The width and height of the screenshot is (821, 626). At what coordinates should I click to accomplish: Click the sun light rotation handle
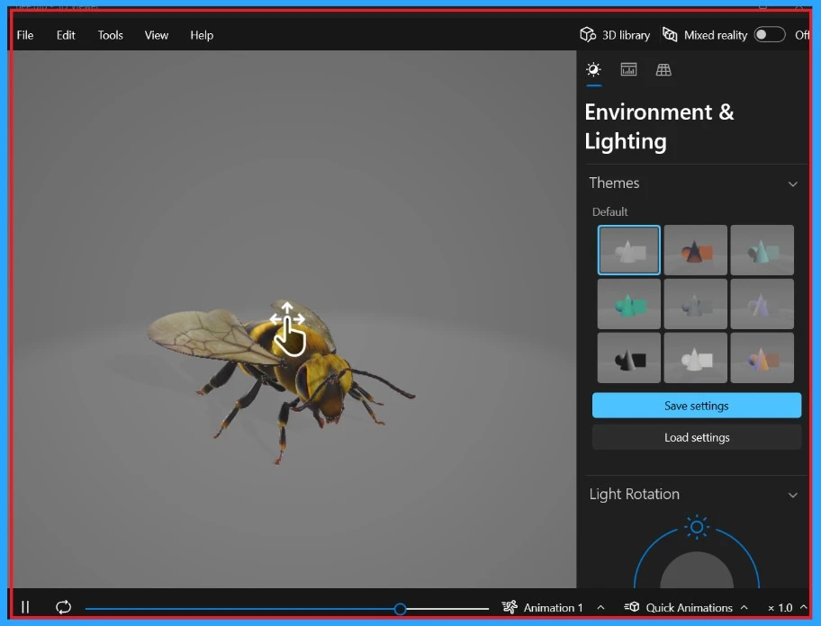click(697, 527)
